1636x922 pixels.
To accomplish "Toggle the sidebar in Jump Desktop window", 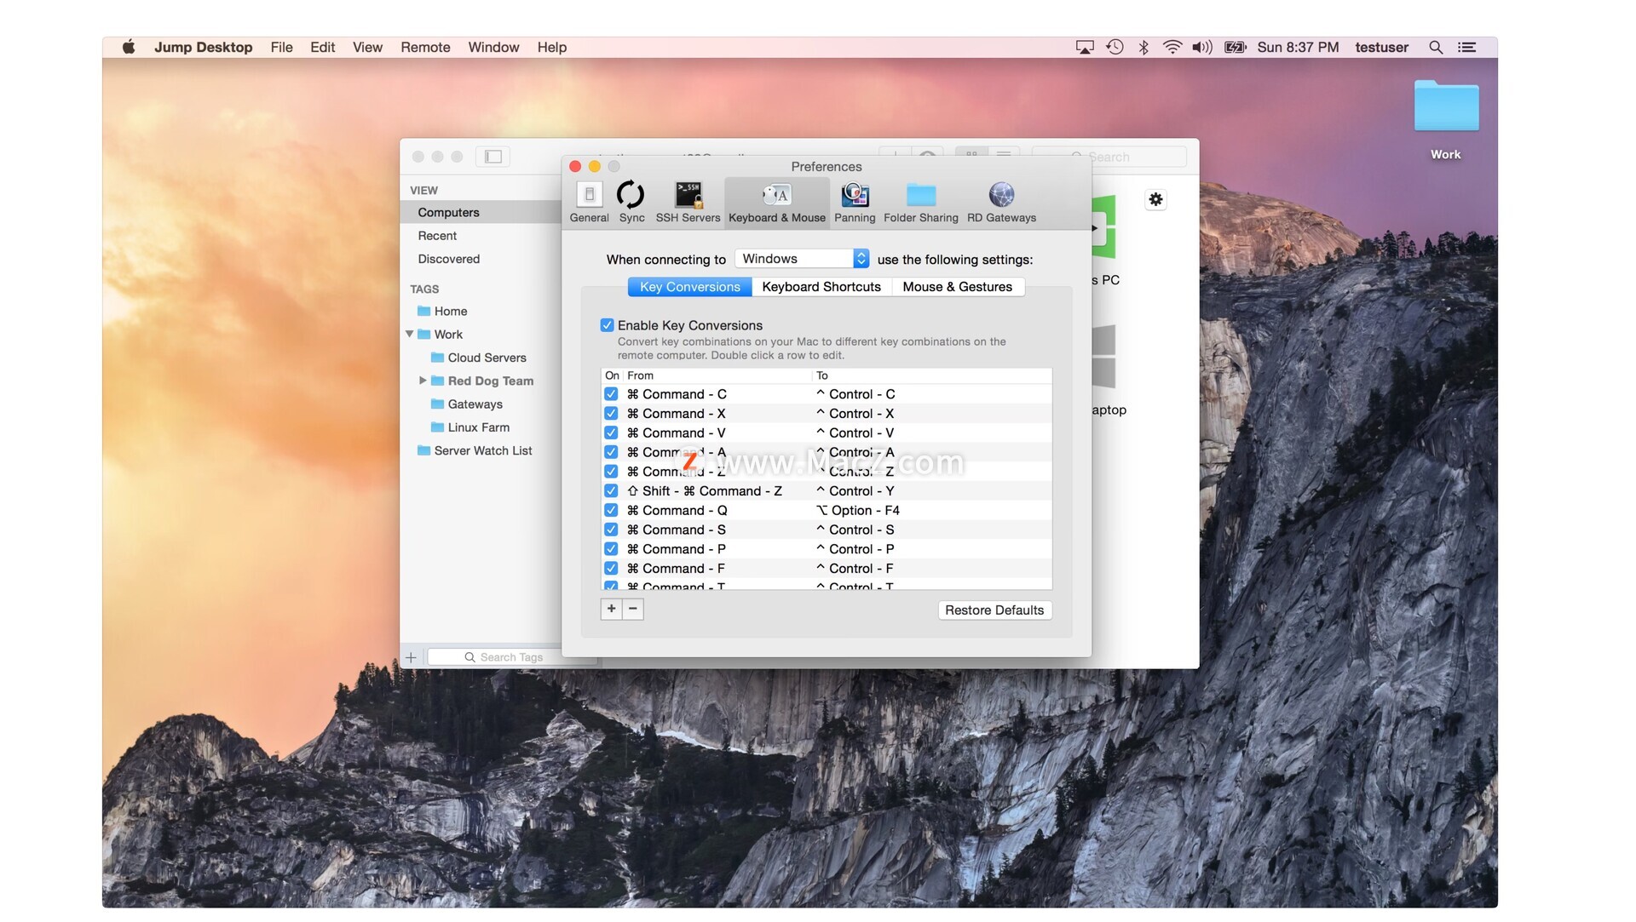I will tap(493, 157).
